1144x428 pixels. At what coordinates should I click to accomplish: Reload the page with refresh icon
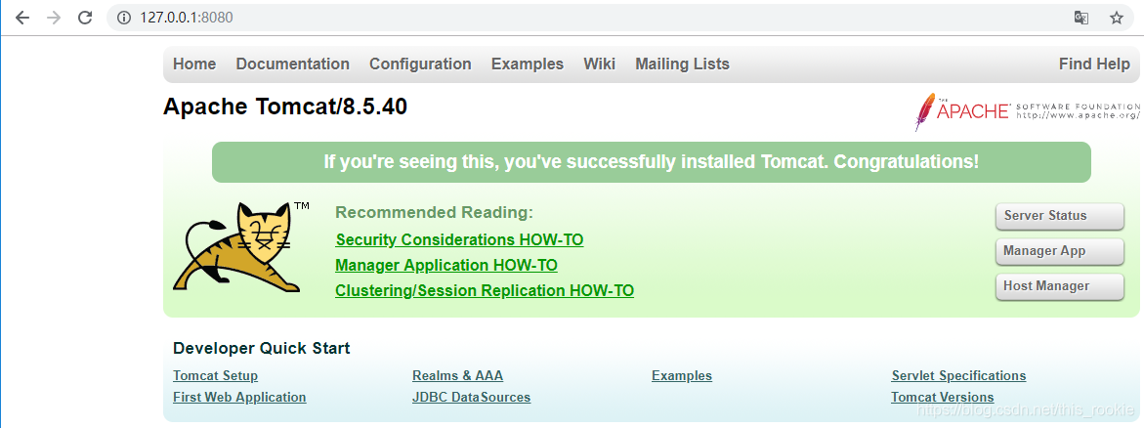85,18
